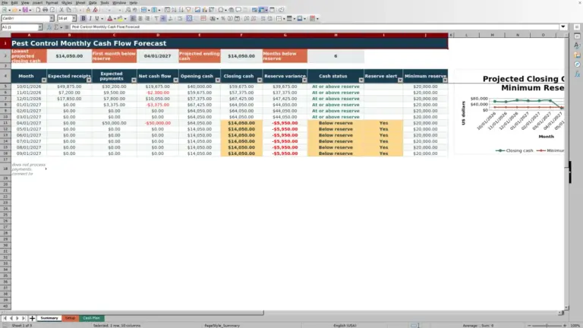Click the Projected Closing Cash chart
Viewport: 583px width, 328px height.
(509, 112)
